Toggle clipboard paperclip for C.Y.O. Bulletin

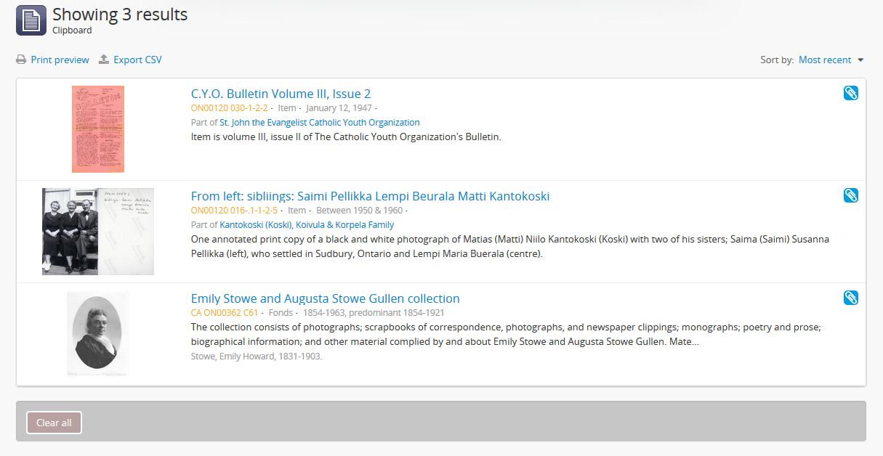[851, 93]
